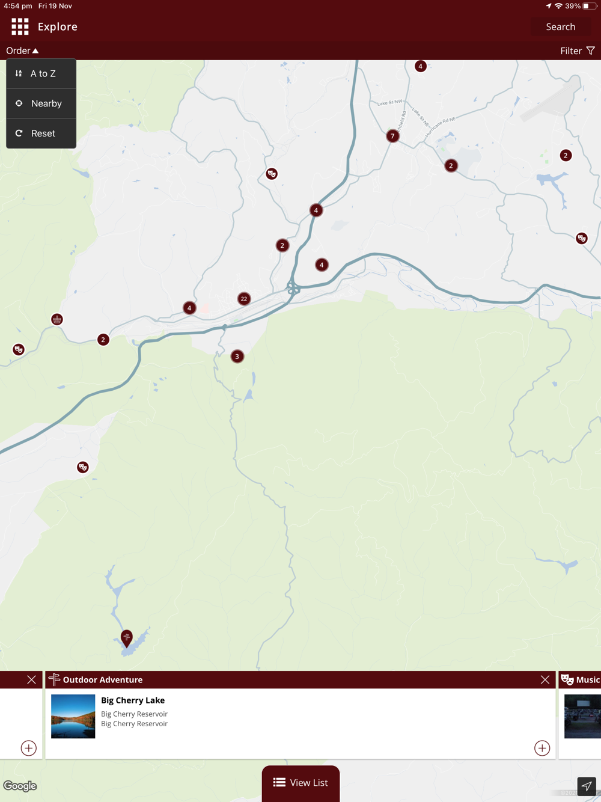Tap the 2 cluster left of highway junction
The height and width of the screenshot is (802, 601).
282,245
